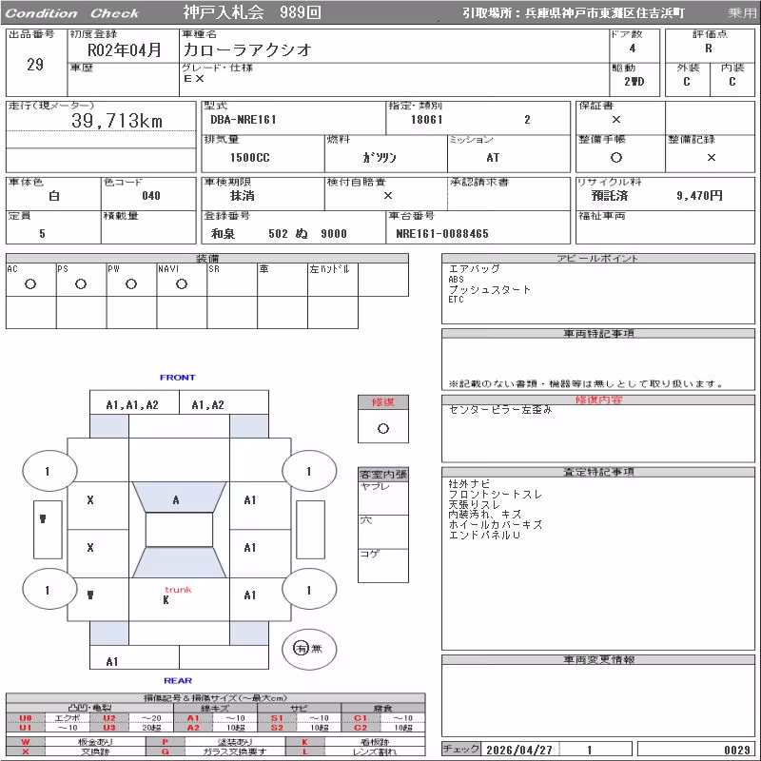Click the ○ mark under 整備手帳

(615, 157)
